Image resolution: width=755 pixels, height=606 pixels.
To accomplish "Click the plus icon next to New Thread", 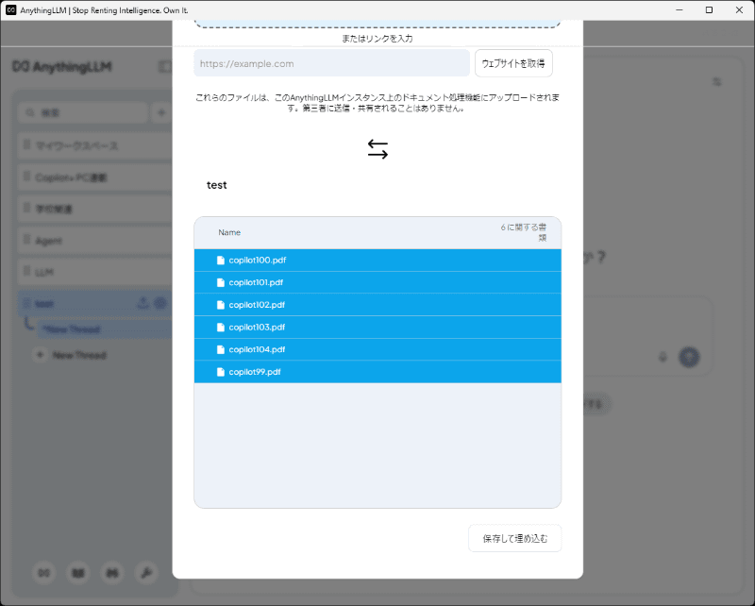I will coord(40,355).
